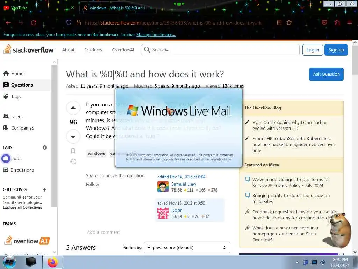
Task: Reload the page with refresh icon
Action: (34, 23)
